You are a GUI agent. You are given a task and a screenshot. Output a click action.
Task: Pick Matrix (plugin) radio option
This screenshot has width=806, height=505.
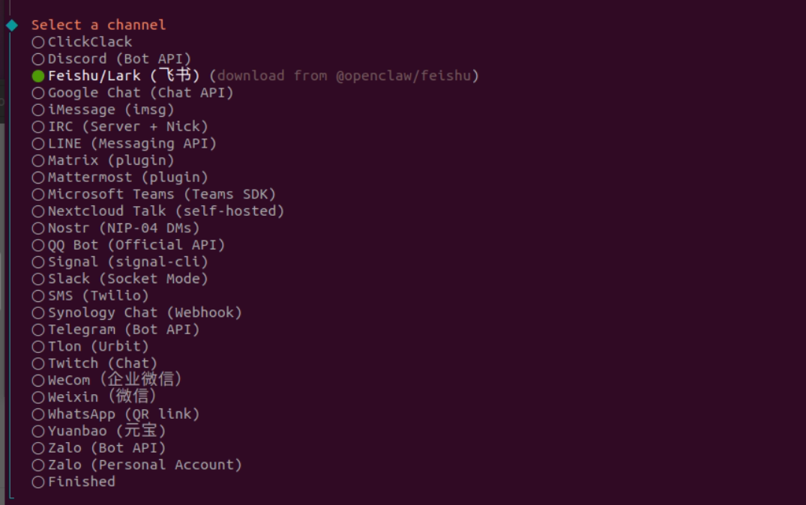pyautogui.click(x=103, y=161)
